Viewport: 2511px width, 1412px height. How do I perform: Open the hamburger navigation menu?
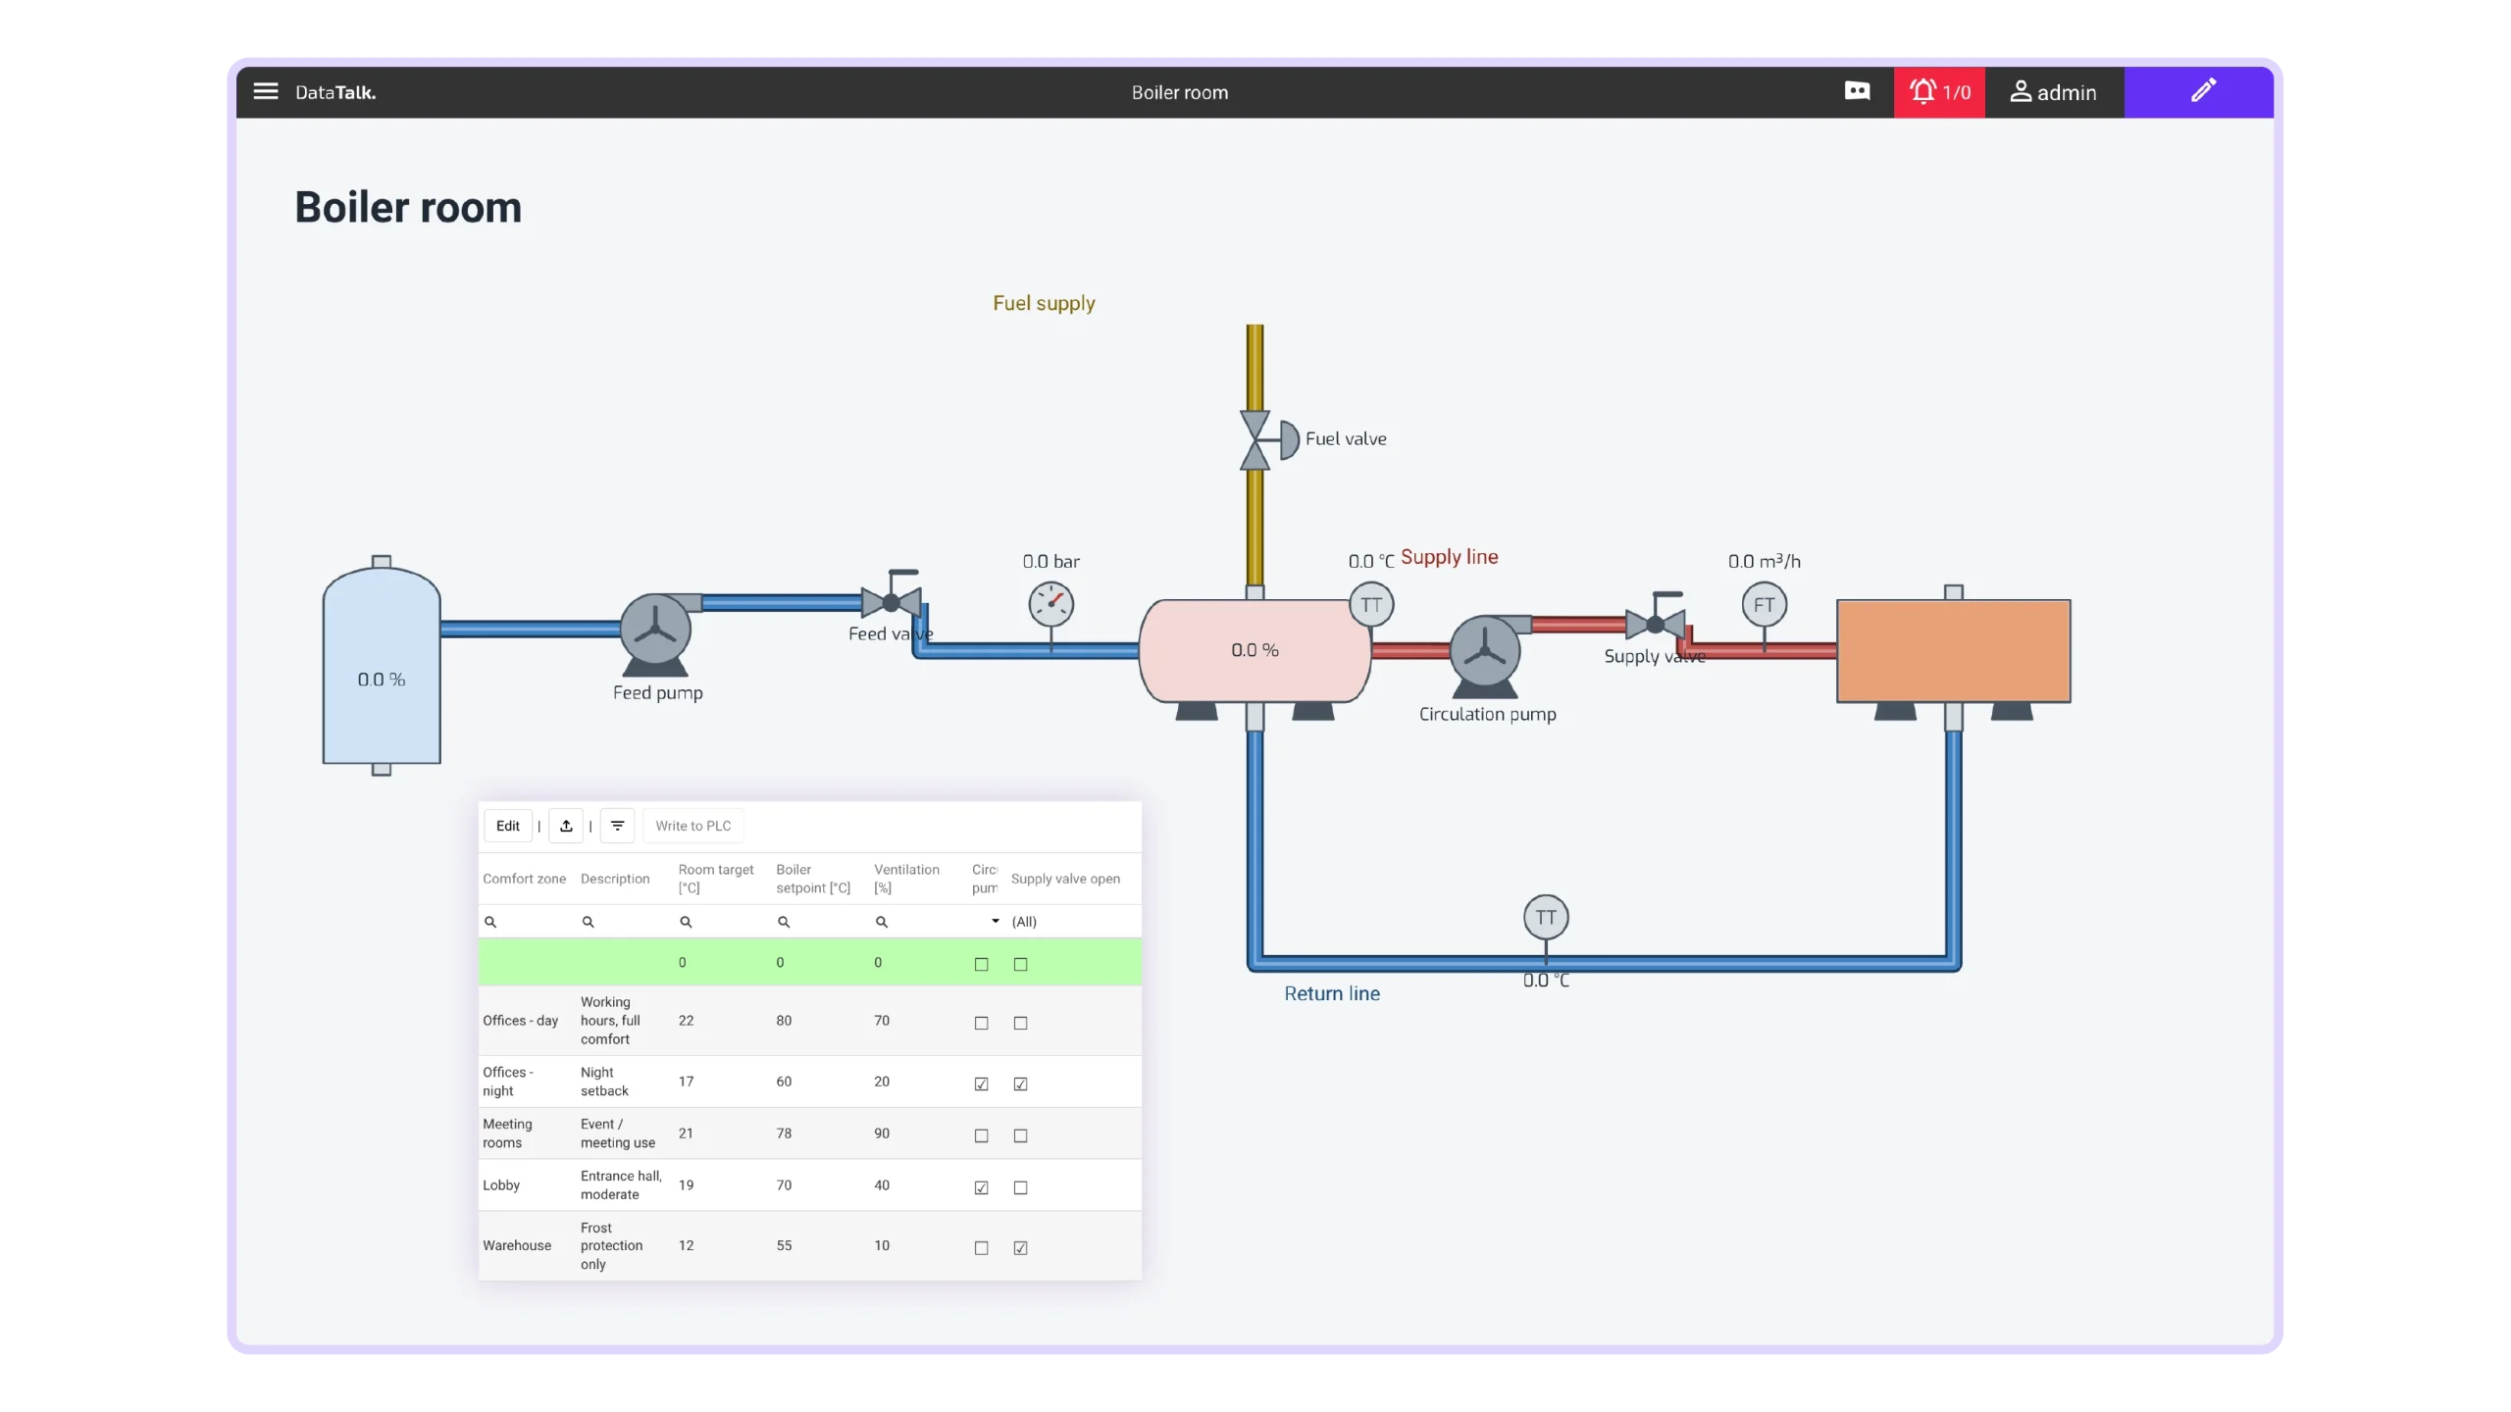coord(266,91)
